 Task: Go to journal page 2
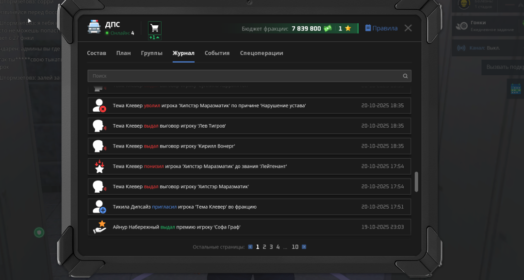(264, 247)
